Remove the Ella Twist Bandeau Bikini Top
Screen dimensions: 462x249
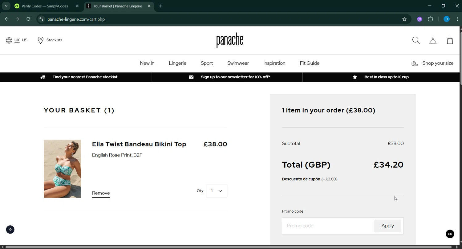pyautogui.click(x=101, y=193)
